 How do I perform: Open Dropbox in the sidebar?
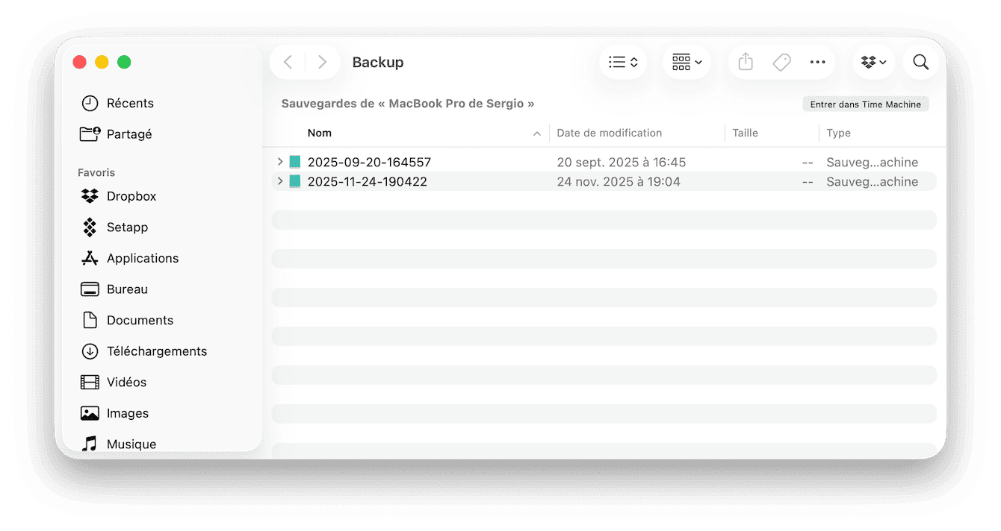(x=131, y=196)
